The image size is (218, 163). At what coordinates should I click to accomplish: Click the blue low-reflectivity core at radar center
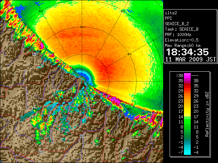[86, 77]
